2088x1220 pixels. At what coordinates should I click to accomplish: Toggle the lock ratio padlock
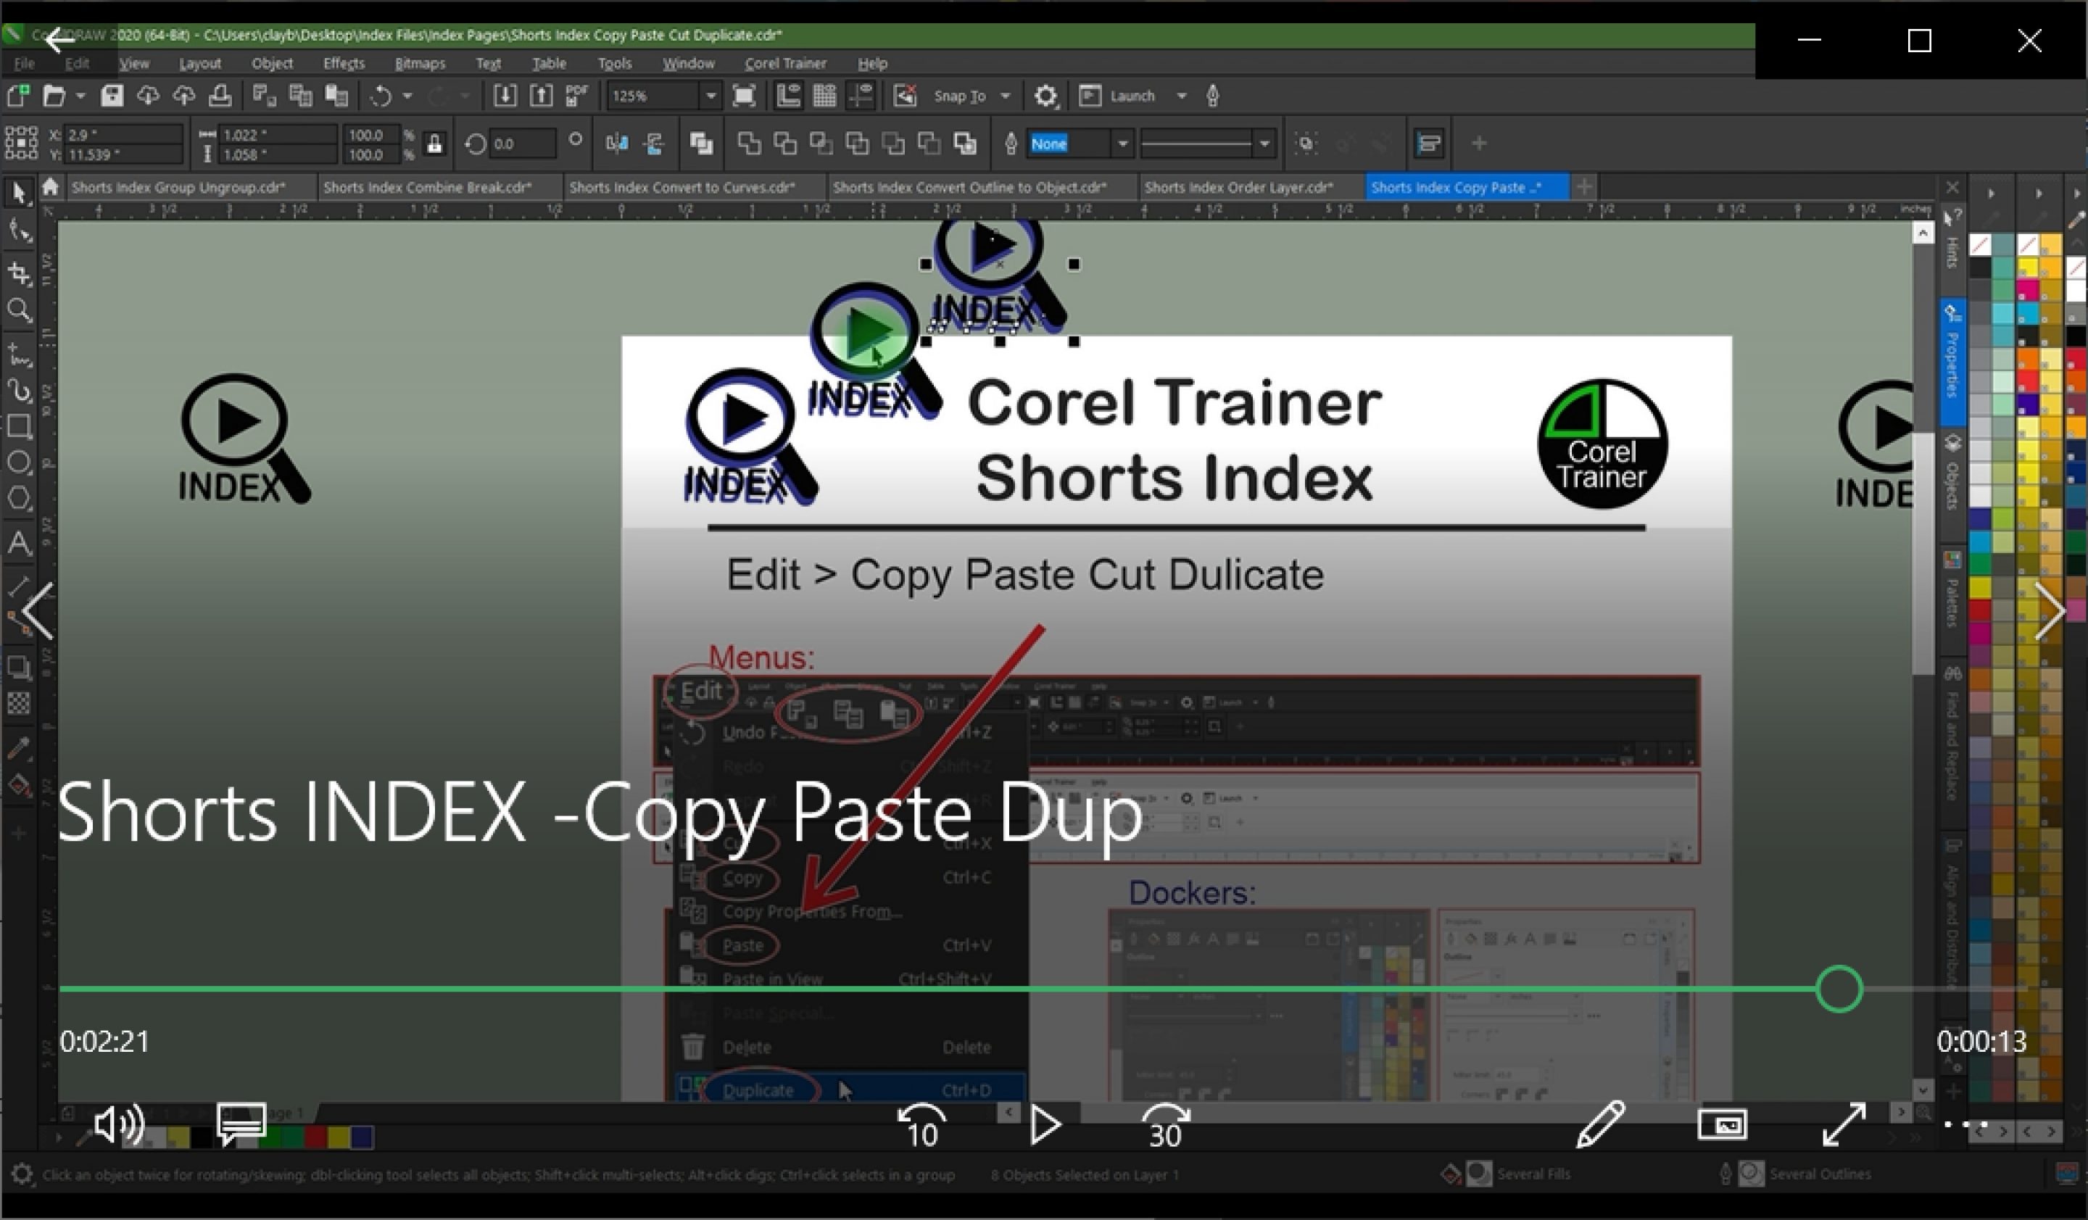pyautogui.click(x=434, y=144)
